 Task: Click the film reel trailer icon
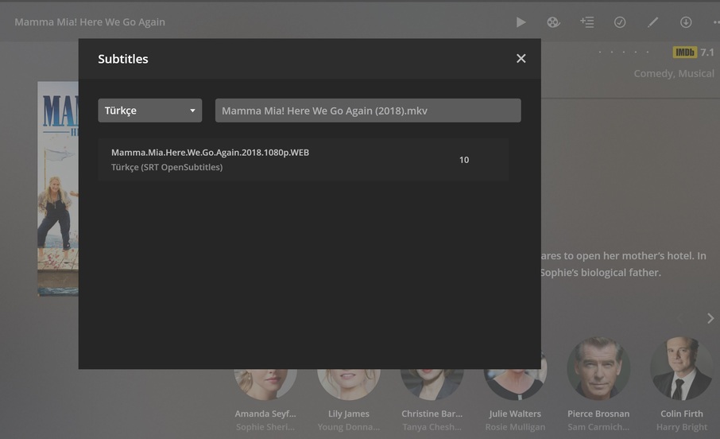point(554,22)
